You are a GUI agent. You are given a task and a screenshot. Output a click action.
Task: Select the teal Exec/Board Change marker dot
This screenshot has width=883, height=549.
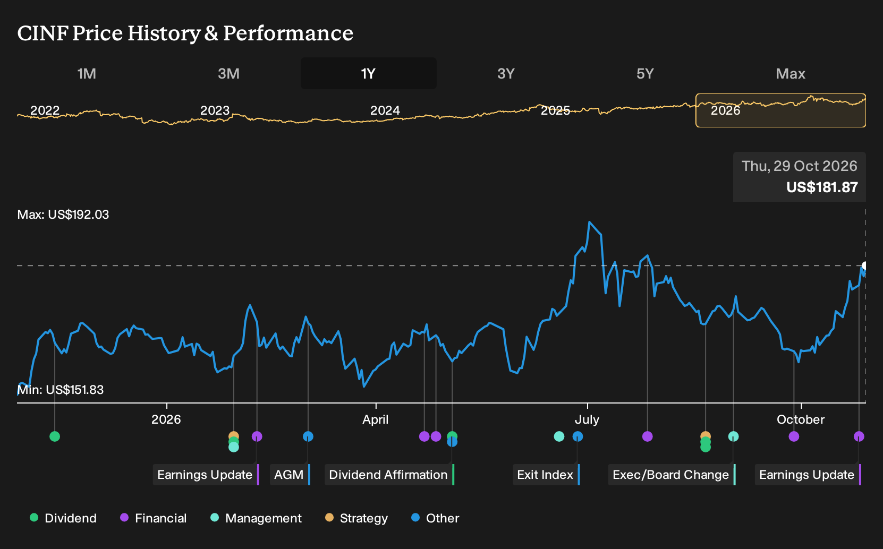click(x=733, y=436)
